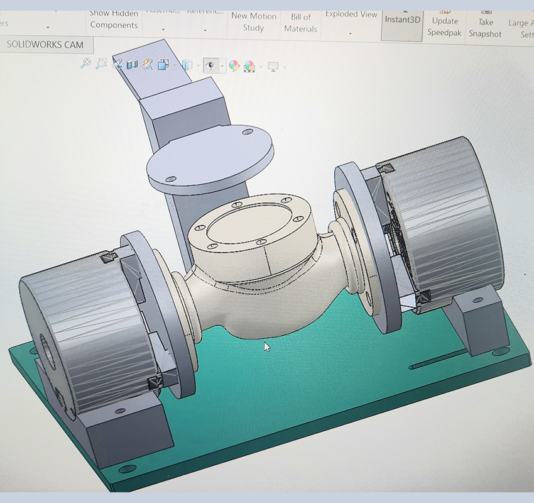Viewport: 534px width, 503px height.
Task: Click the Apply Scene icon
Action: point(249,66)
